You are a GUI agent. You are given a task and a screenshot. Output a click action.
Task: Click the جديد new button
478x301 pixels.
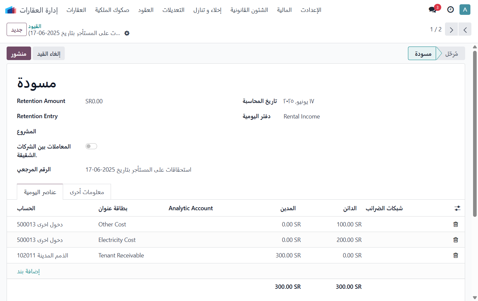(17, 29)
